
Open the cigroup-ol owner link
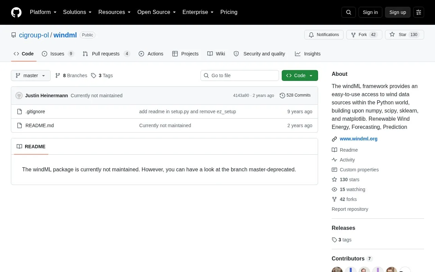click(34, 35)
